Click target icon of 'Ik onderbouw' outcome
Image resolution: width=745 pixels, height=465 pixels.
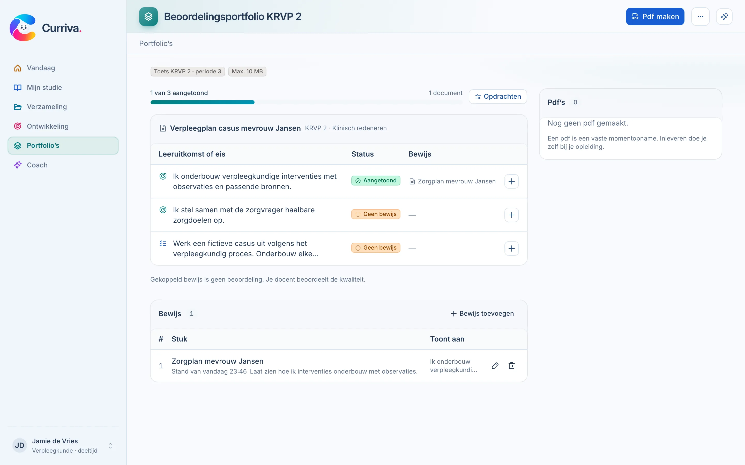pos(163,176)
